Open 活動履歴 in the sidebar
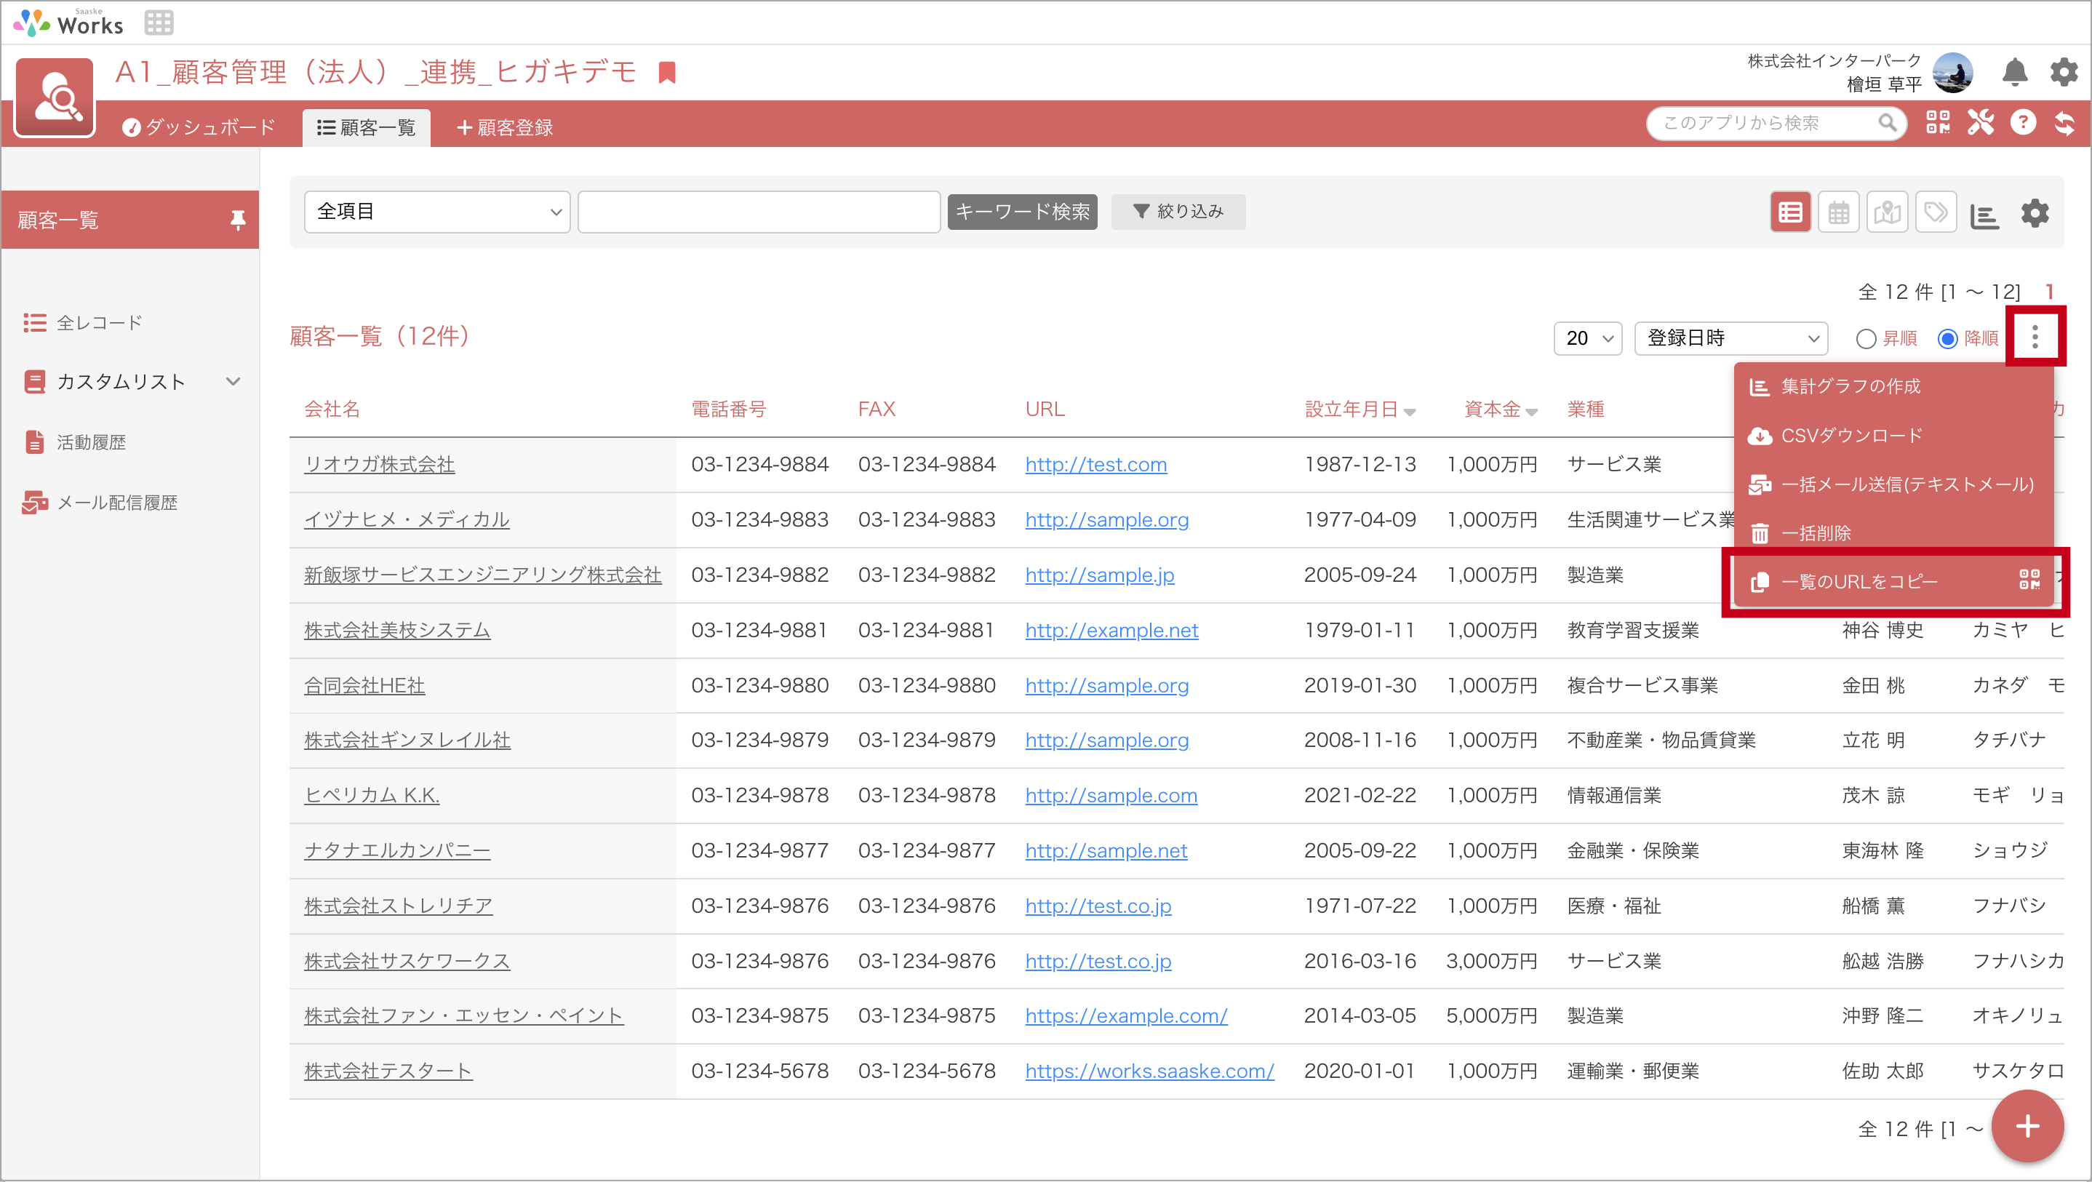This screenshot has height=1182, width=2092. click(x=76, y=442)
